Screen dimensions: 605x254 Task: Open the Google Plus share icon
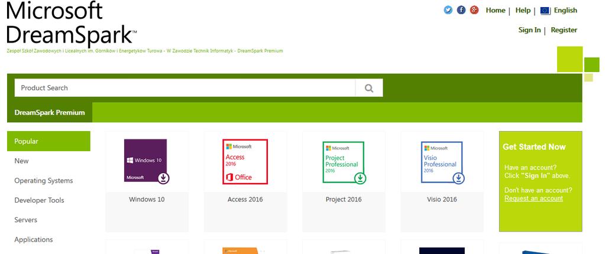(x=474, y=10)
